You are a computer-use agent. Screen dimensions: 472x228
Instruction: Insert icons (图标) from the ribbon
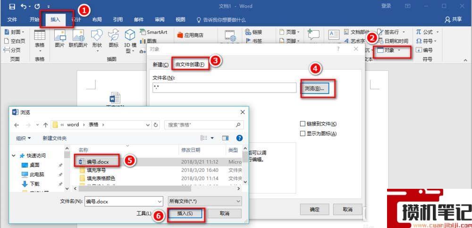tap(113, 39)
